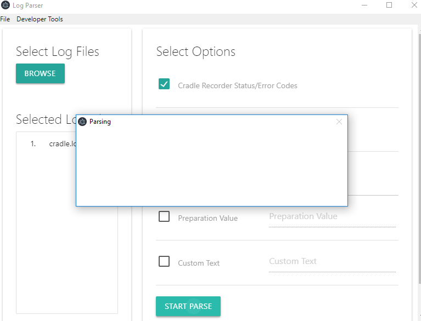Minimize the Log Parser window
Image resolution: width=421 pixels, height=321 pixels.
click(364, 5)
